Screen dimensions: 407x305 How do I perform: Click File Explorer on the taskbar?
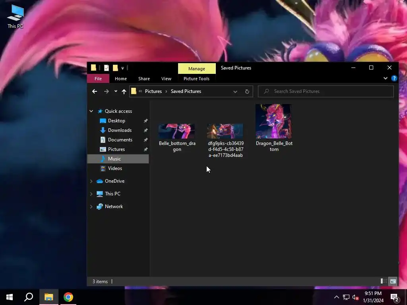click(49, 297)
